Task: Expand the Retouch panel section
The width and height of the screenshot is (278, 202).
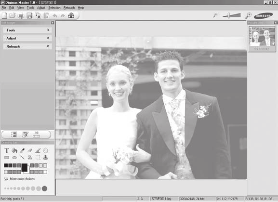Action: point(27,46)
